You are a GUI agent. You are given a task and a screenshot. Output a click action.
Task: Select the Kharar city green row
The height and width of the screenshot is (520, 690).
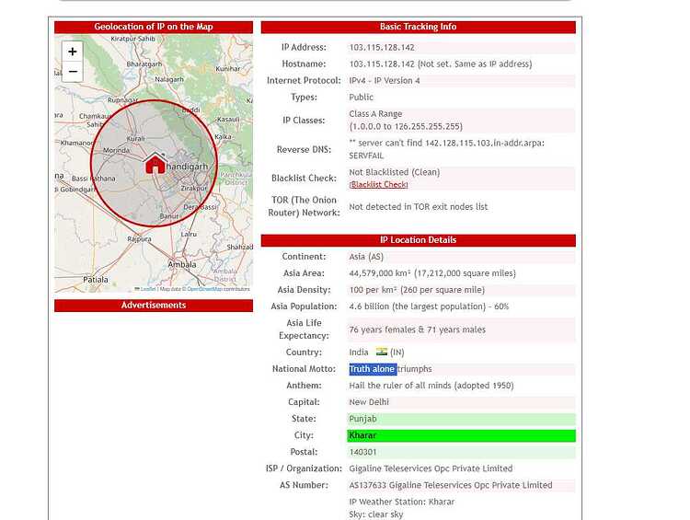pos(461,435)
